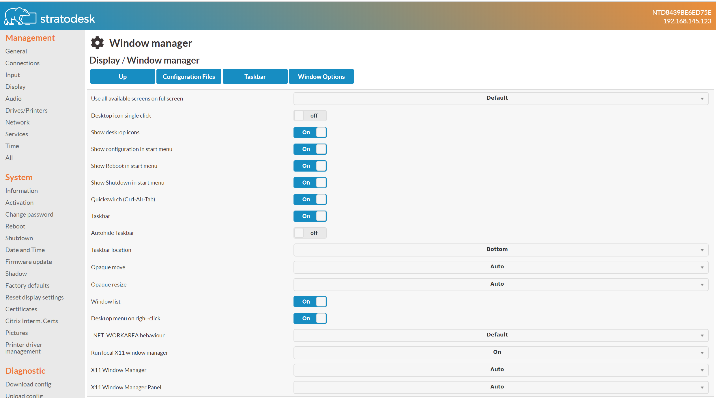Click the Window manager gear icon
716x398 pixels.
(x=97, y=43)
